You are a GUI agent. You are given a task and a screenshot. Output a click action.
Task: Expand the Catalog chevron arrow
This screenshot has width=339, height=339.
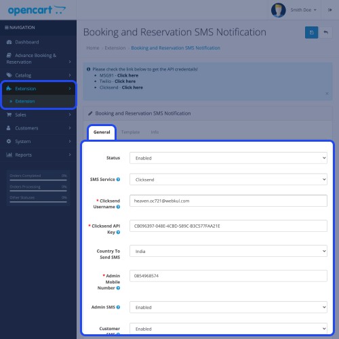70,75
